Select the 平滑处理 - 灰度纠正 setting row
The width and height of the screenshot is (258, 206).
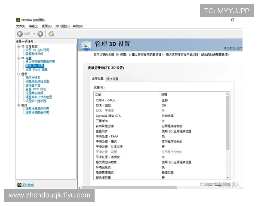(160, 147)
